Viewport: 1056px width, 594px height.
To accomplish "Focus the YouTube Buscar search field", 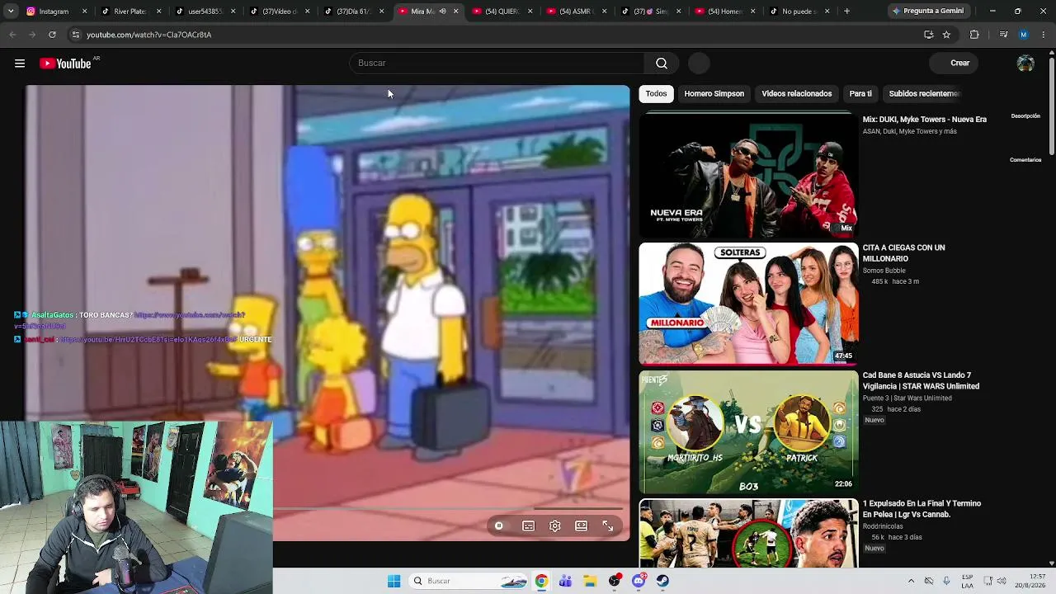I will (497, 64).
